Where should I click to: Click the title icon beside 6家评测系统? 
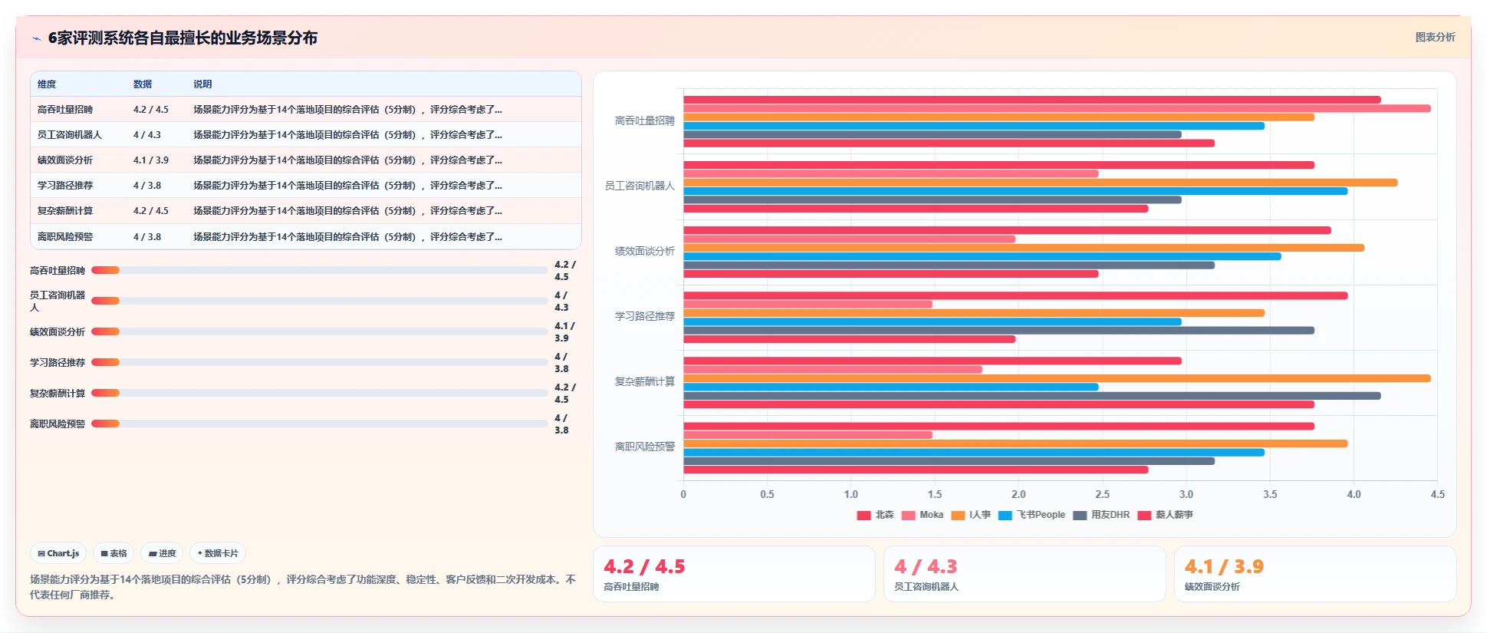click(36, 38)
